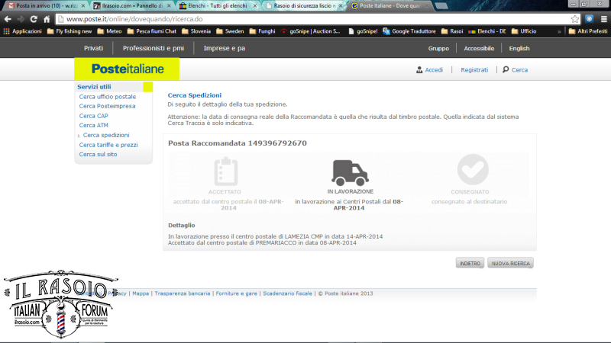The width and height of the screenshot is (611, 343).
Task: Open goSnipe Auction bookmark
Action: click(x=311, y=31)
